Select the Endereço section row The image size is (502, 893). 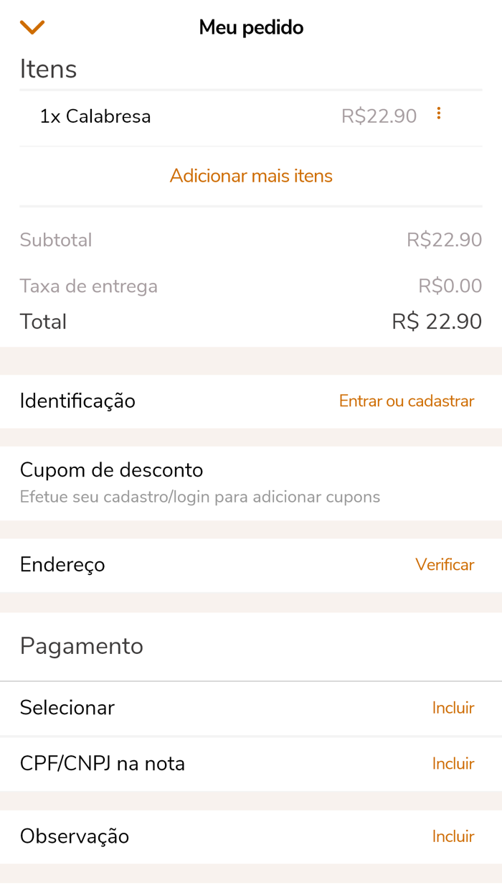click(62, 564)
